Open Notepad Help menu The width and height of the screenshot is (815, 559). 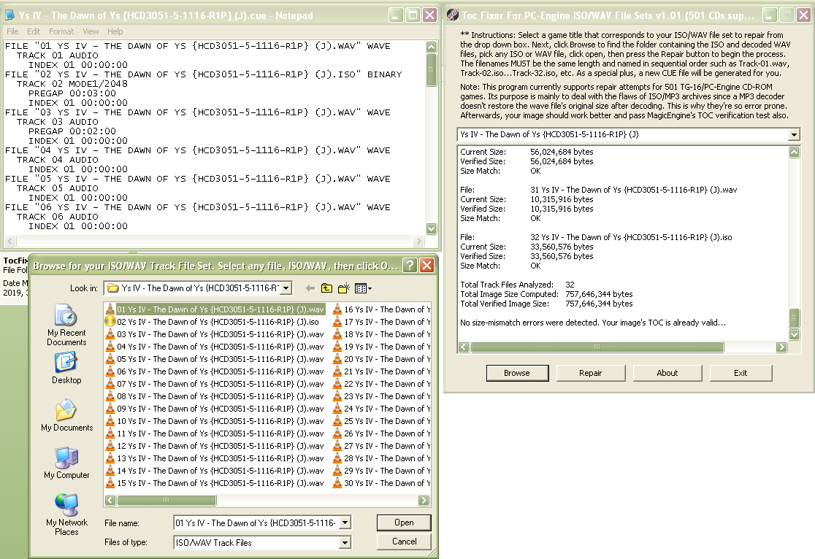[x=115, y=31]
